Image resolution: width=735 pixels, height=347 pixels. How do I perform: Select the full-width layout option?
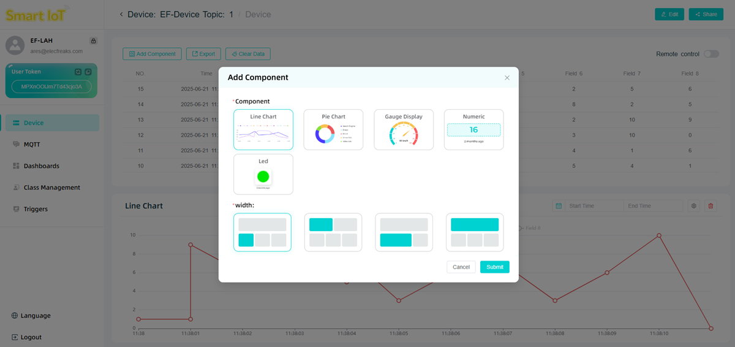(475, 232)
